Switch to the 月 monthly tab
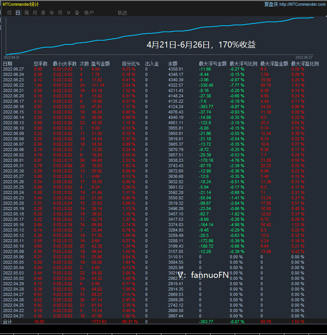 point(35,13)
